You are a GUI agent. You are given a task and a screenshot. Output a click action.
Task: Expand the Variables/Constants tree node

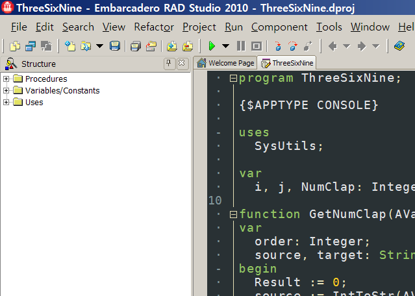(6, 90)
